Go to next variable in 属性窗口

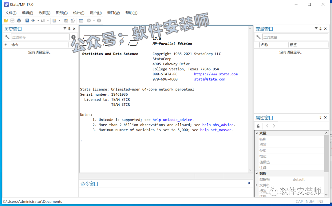click(x=274, y=126)
